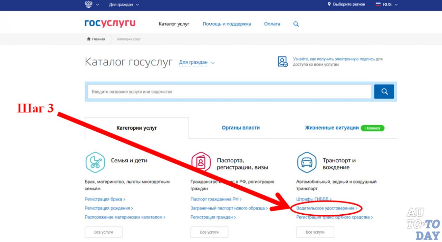Open the Главная breadcrumb link

pos(98,39)
